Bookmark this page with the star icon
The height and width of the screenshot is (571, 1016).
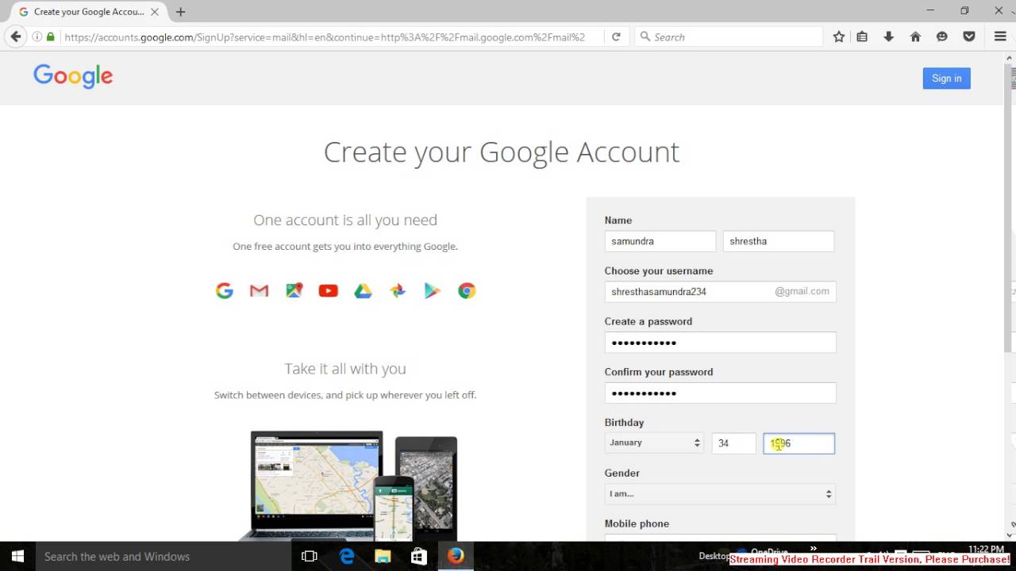[839, 36]
